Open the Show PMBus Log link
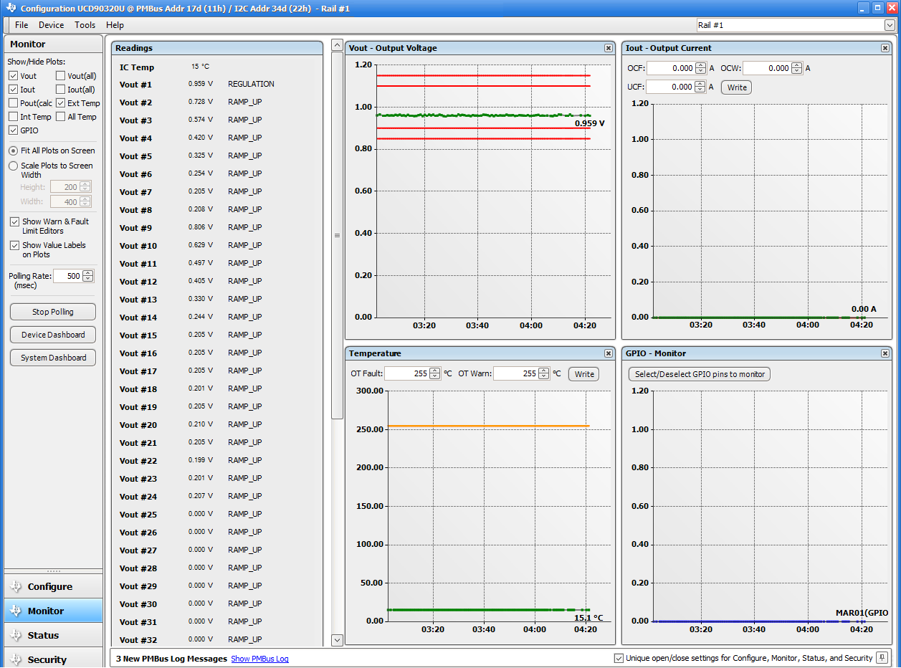901x668 pixels. (x=259, y=658)
